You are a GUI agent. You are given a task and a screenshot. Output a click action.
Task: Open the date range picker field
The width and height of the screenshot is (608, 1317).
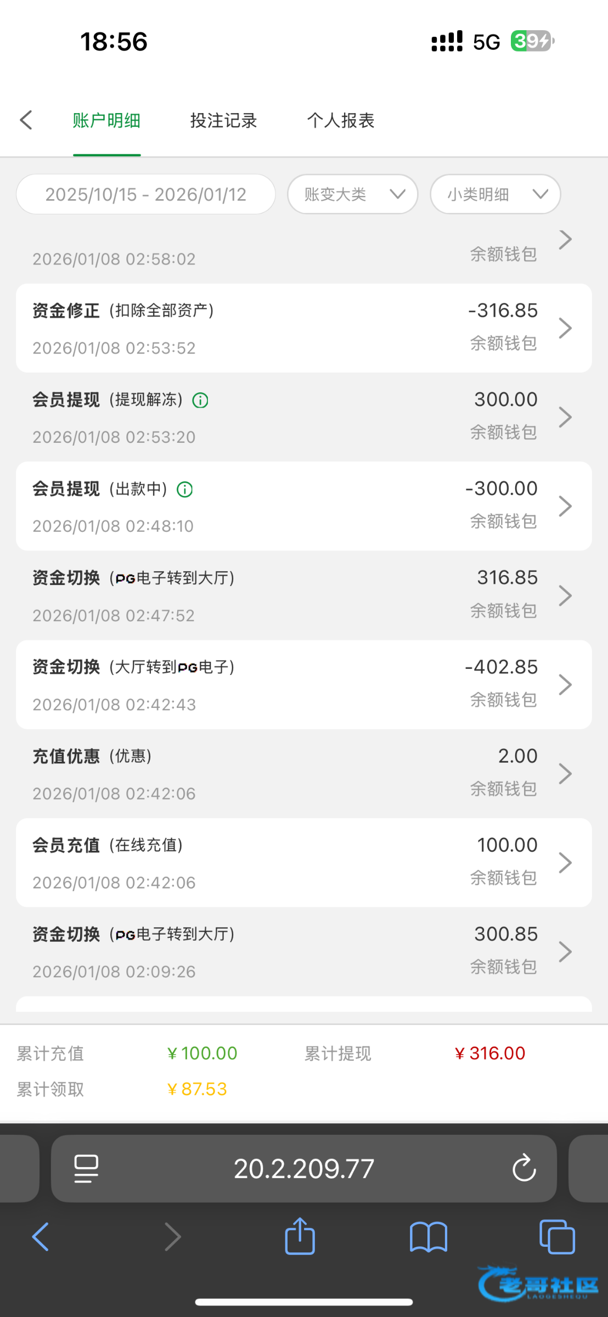coord(145,194)
